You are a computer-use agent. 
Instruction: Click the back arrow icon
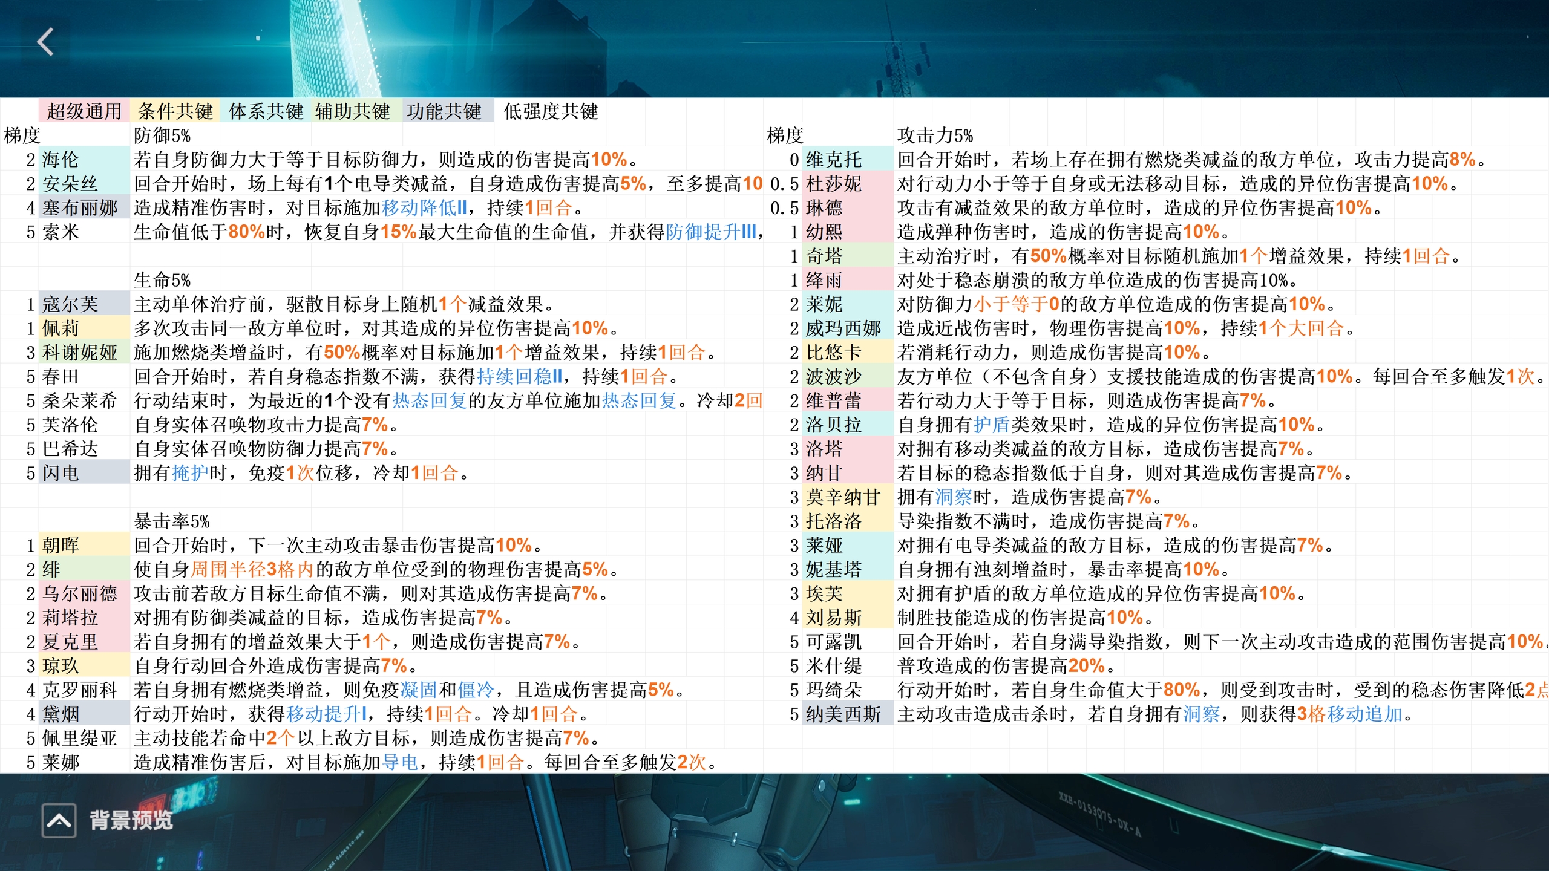pyautogui.click(x=45, y=42)
